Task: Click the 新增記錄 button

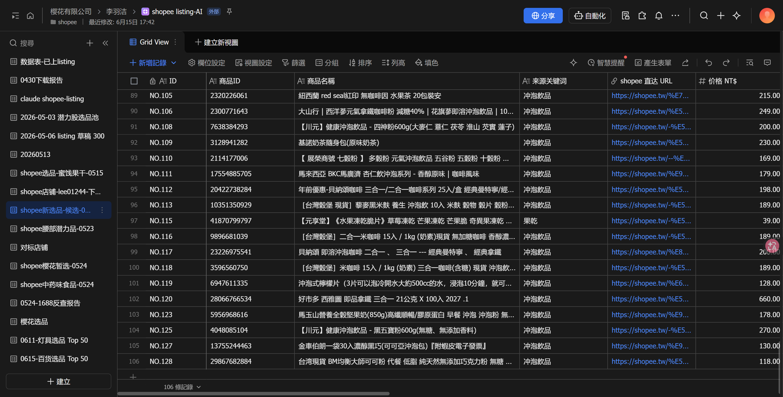Action: pos(148,63)
